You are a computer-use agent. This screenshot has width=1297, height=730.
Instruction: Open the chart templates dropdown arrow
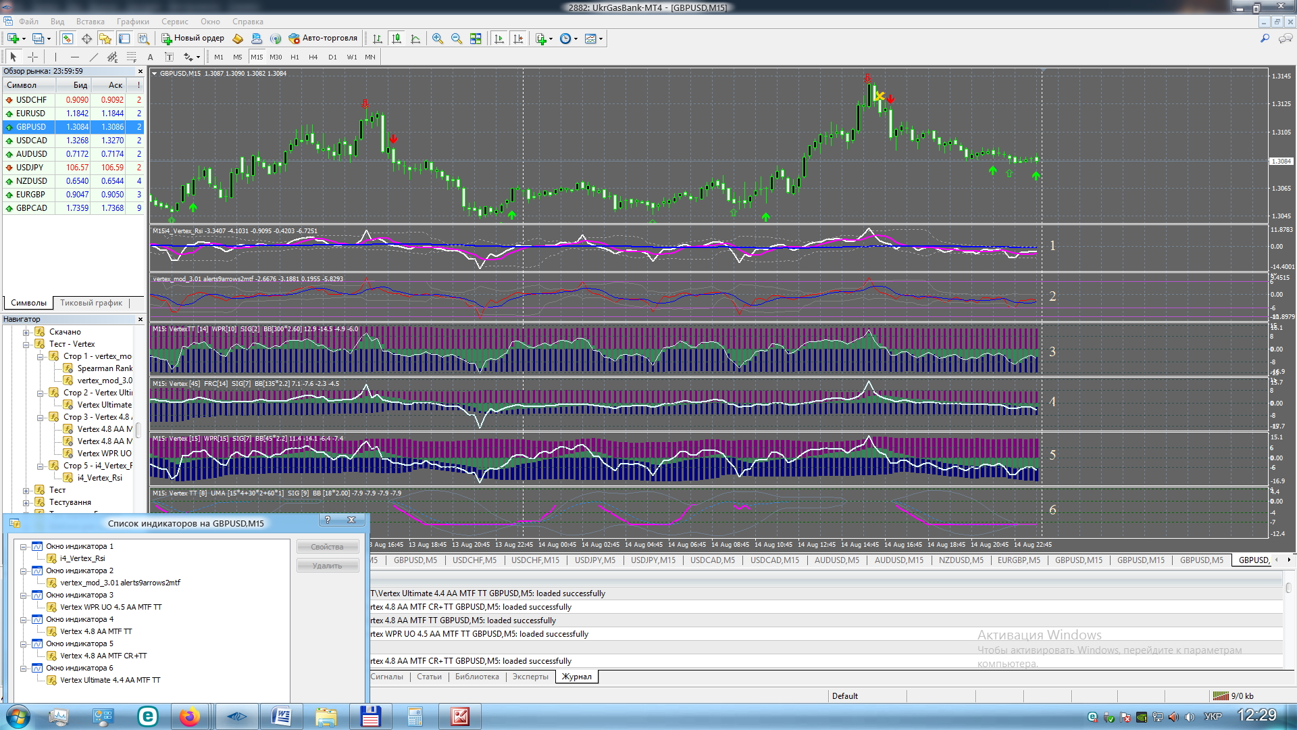pyautogui.click(x=601, y=39)
